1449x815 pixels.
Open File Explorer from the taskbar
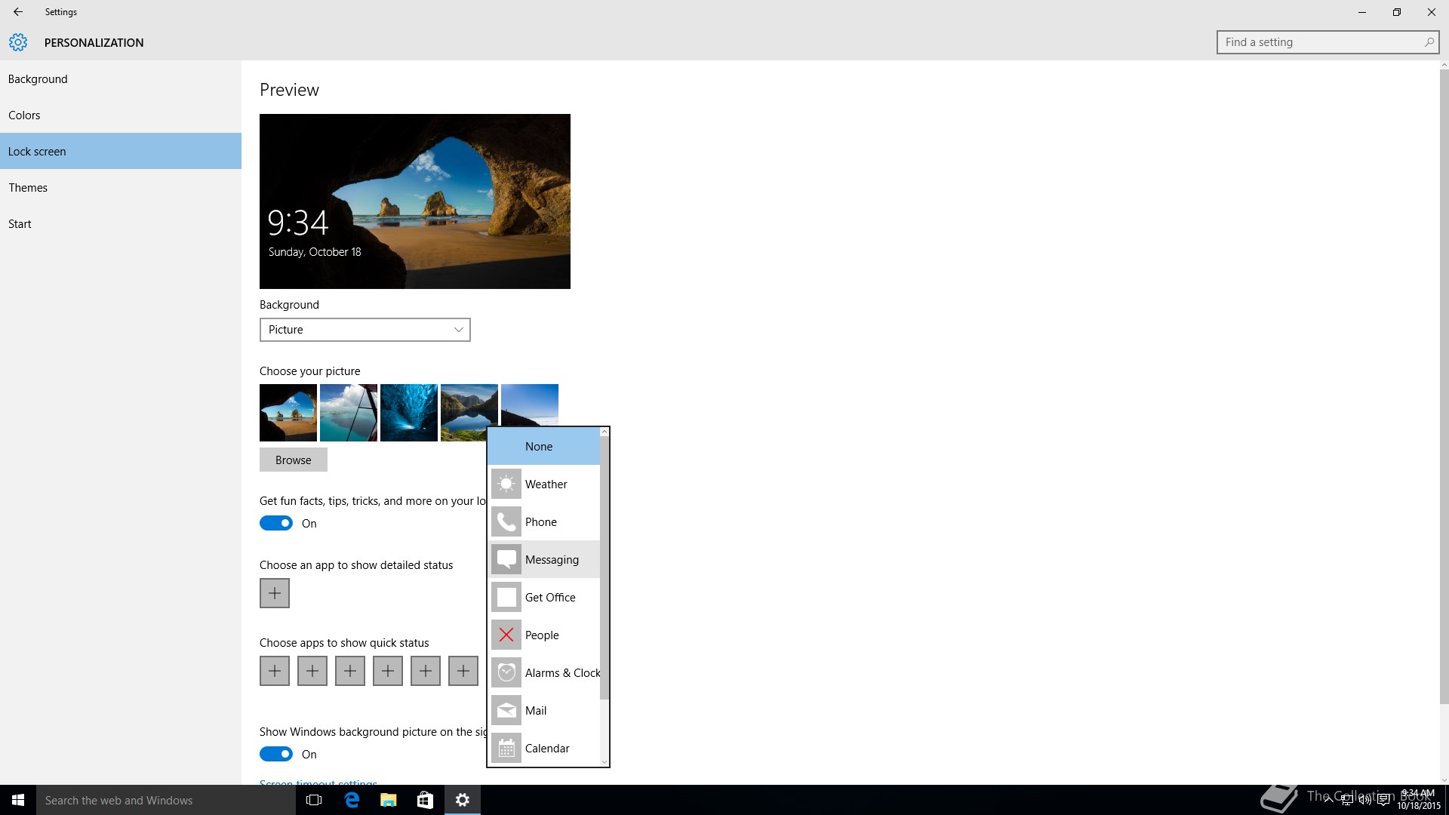tap(389, 800)
